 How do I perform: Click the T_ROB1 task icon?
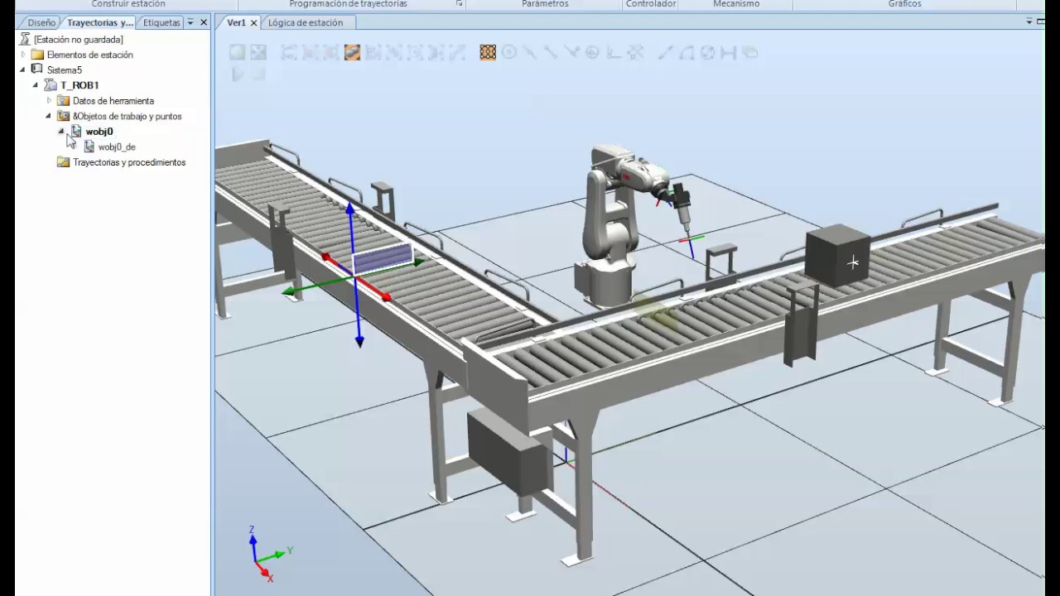coord(51,85)
